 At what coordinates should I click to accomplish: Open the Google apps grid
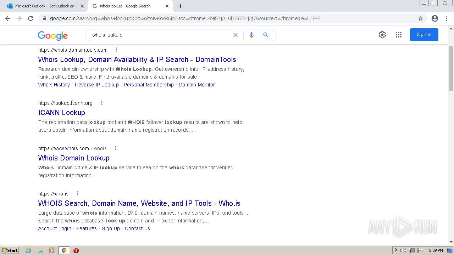[399, 35]
